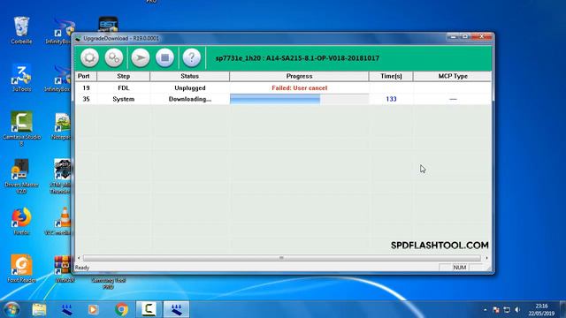Click the Action Center flag tray icon
Screen dimensions: 566x318
coord(496,310)
